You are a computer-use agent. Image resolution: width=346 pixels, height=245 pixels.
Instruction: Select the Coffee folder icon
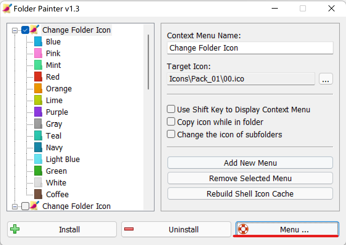coord(38,194)
